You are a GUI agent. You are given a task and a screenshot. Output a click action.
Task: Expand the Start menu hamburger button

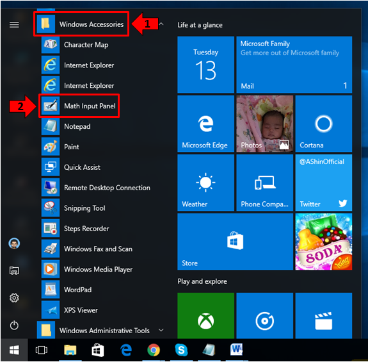[x=14, y=24]
